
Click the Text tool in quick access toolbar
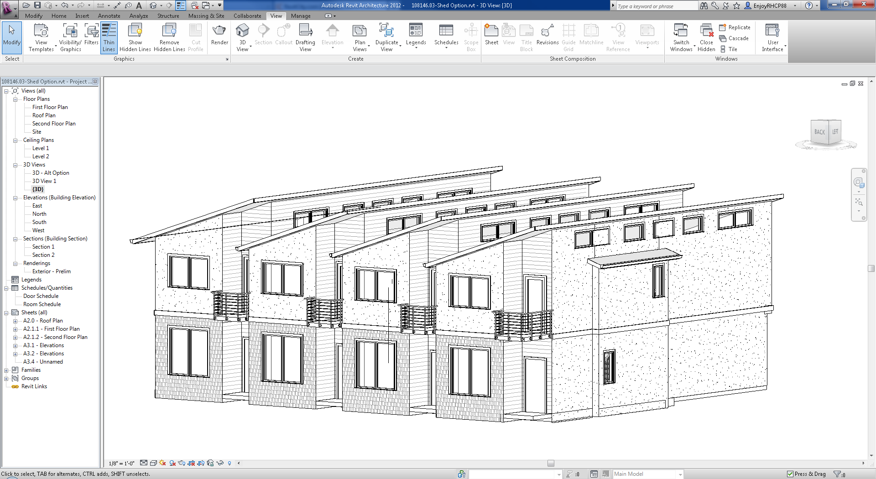point(139,5)
